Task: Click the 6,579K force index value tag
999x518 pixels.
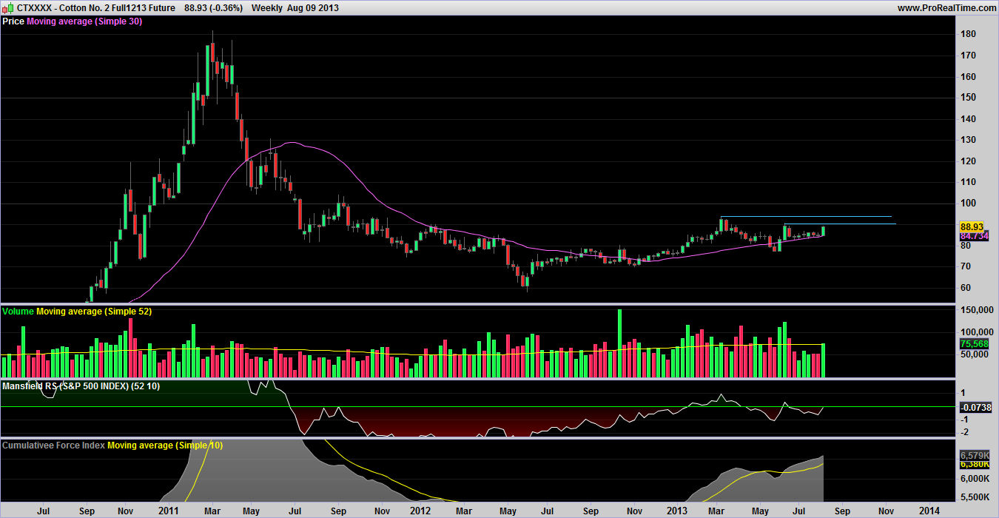Action: [974, 454]
